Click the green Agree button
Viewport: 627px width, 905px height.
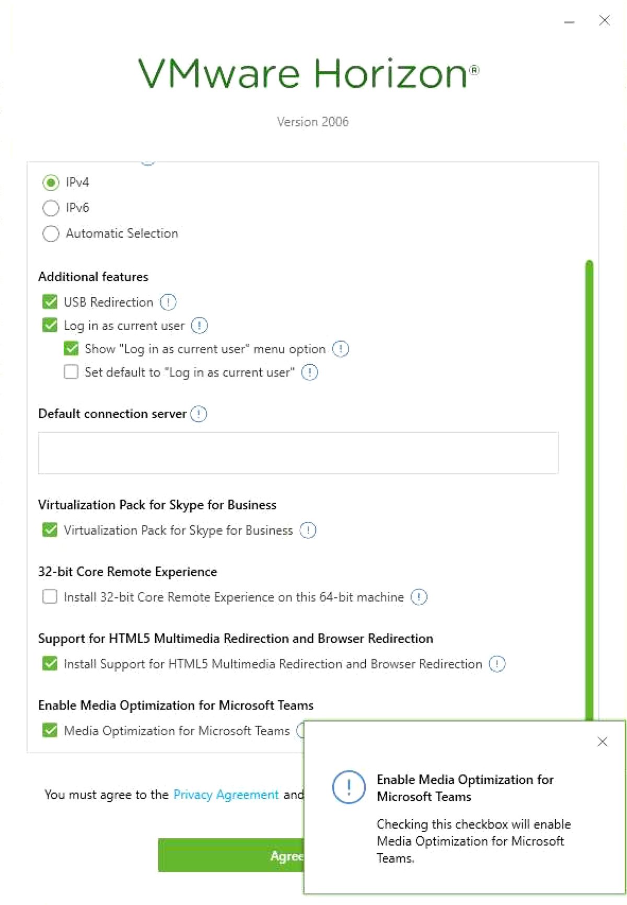point(231,855)
